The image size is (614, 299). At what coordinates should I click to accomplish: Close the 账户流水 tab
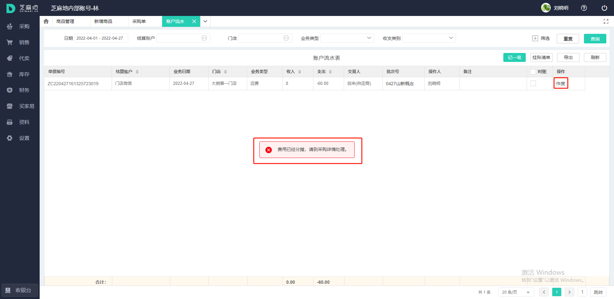click(x=194, y=21)
